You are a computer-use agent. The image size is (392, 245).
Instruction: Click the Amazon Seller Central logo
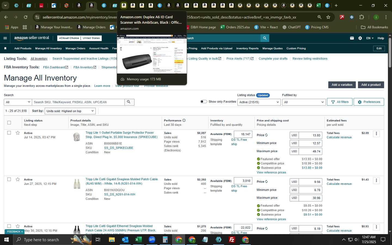pyautogui.click(x=32, y=38)
